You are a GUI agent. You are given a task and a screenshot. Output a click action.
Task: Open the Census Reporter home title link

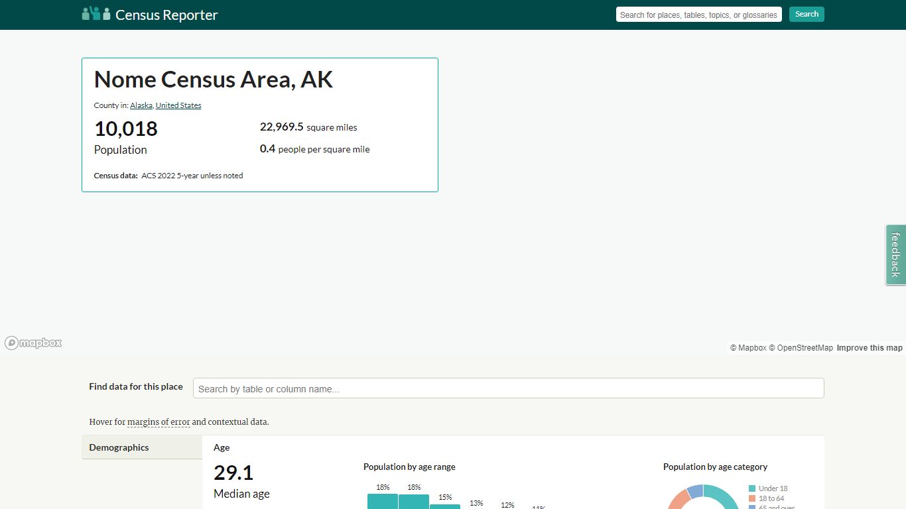[166, 15]
